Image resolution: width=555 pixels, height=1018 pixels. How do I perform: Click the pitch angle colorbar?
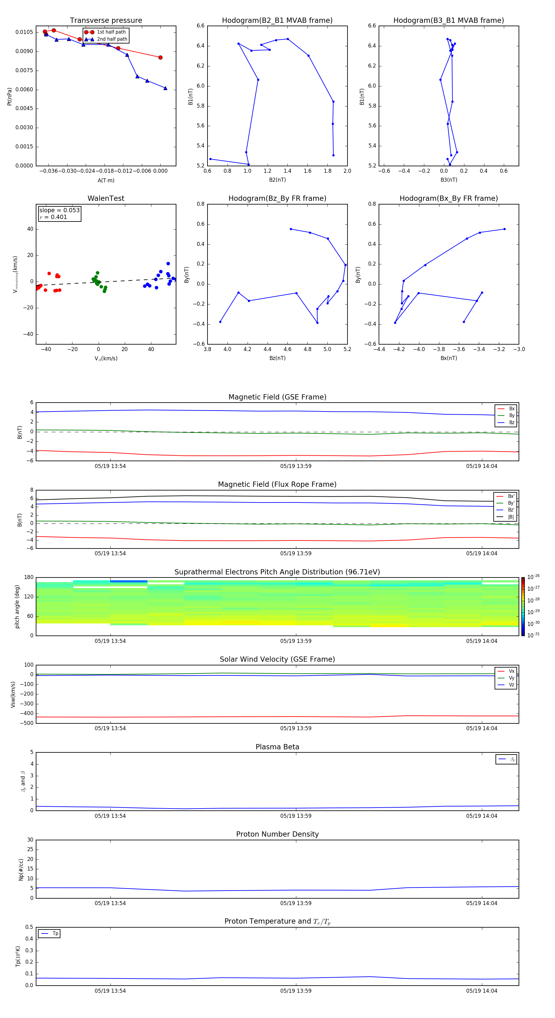click(x=523, y=606)
